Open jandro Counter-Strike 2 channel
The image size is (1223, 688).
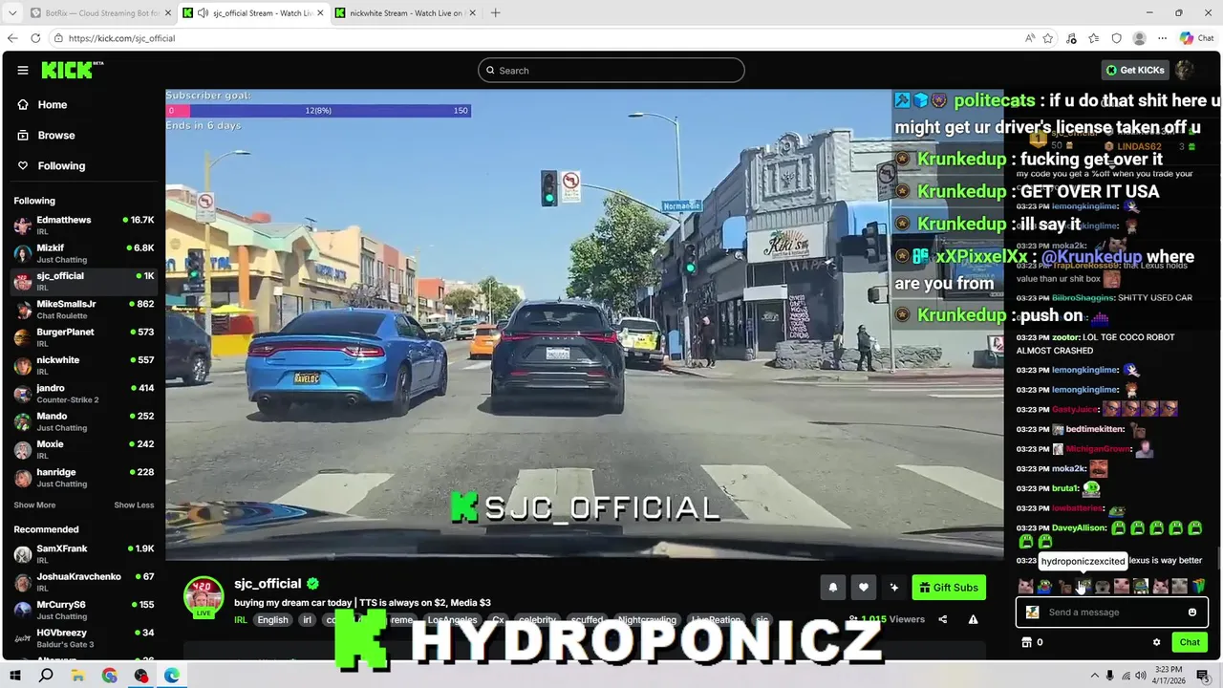tap(84, 394)
